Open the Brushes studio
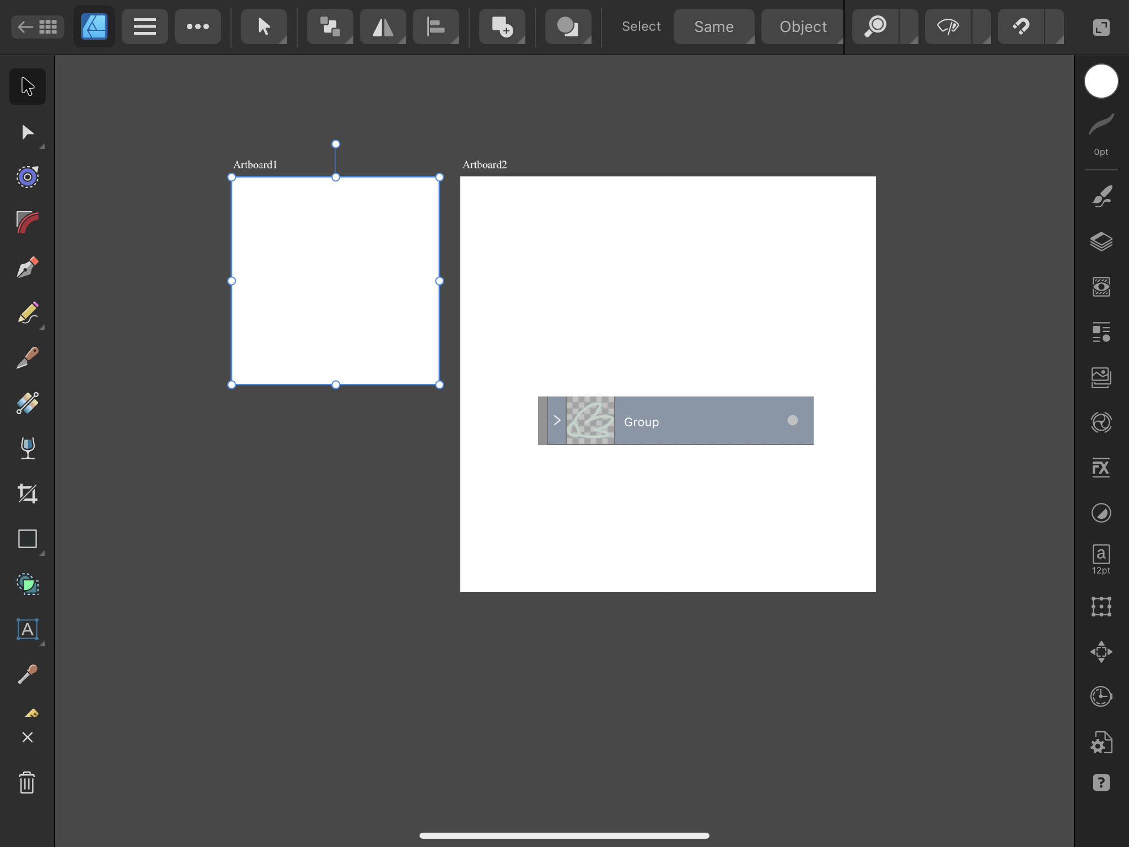1129x847 pixels. coord(1101,196)
